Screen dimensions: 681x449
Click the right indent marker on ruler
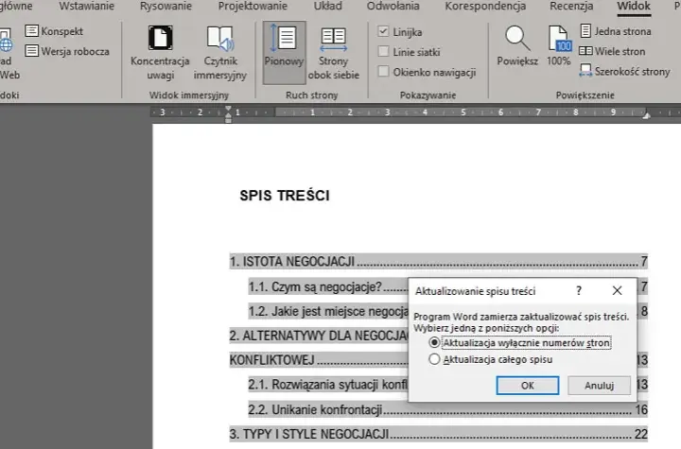point(646,114)
